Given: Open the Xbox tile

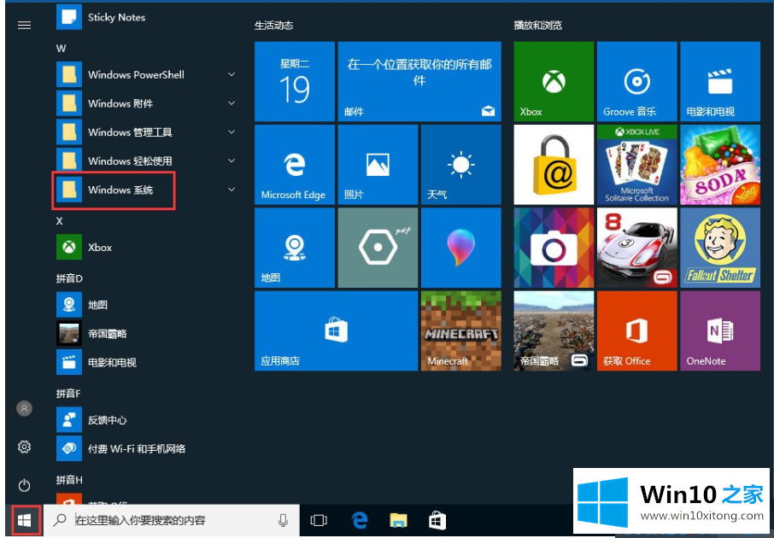Looking at the screenshot, I should (x=554, y=81).
